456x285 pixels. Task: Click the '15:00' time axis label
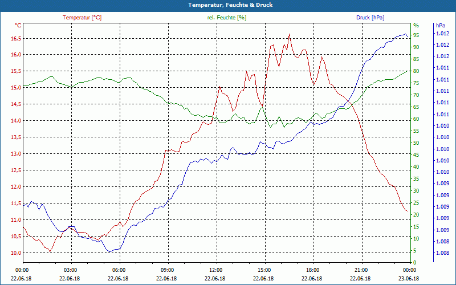pyautogui.click(x=264, y=270)
